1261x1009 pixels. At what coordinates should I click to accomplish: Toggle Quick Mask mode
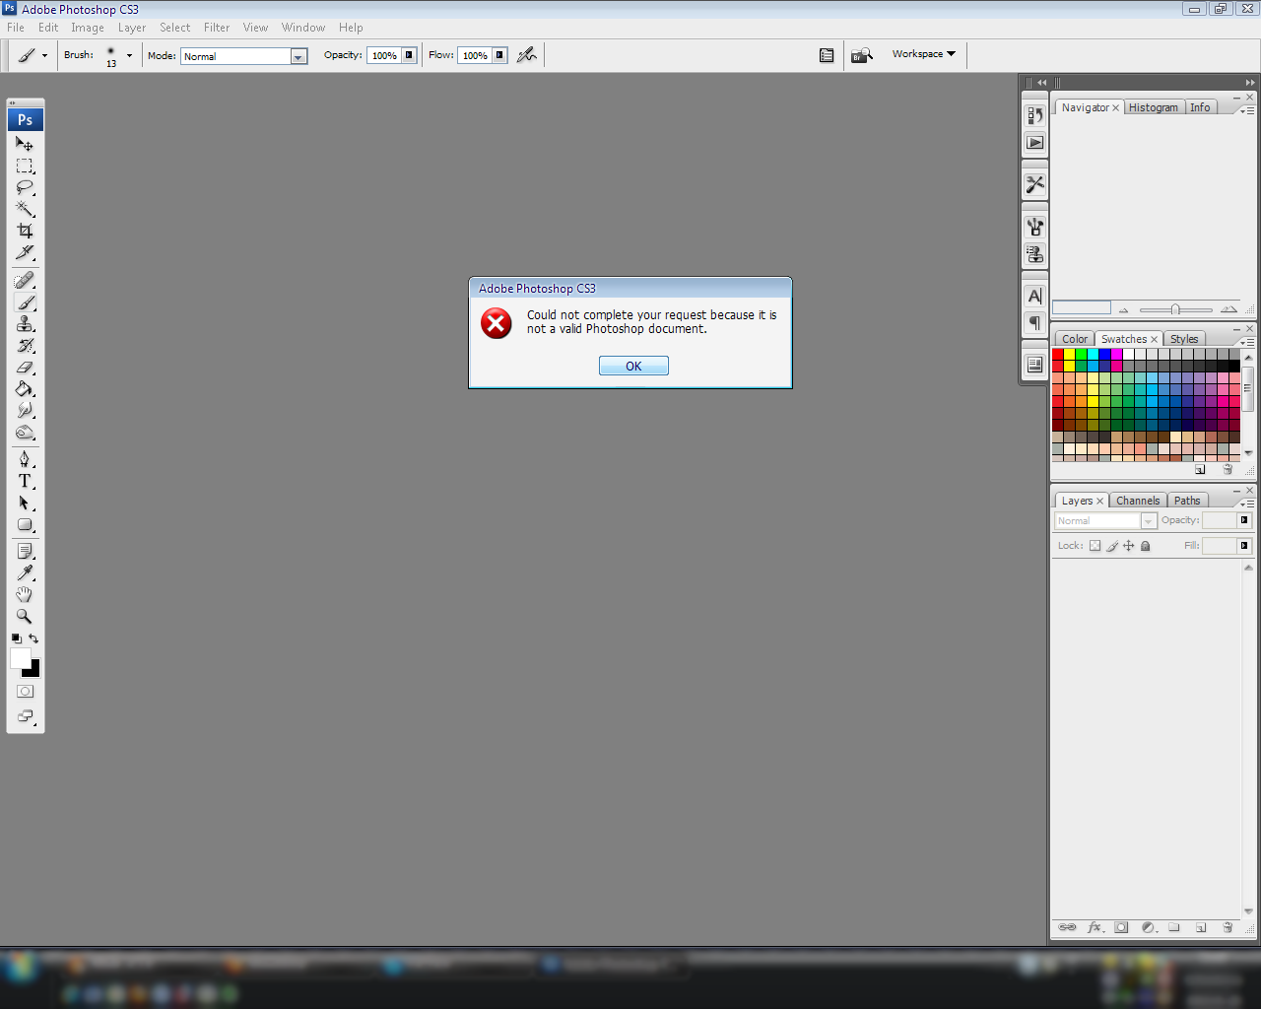26,692
